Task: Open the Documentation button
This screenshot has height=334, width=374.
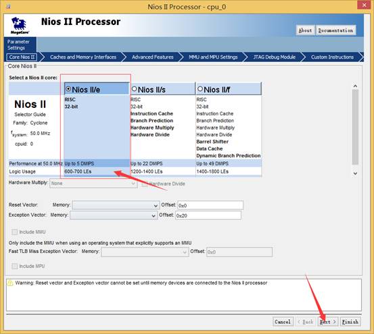Action: tap(335, 30)
